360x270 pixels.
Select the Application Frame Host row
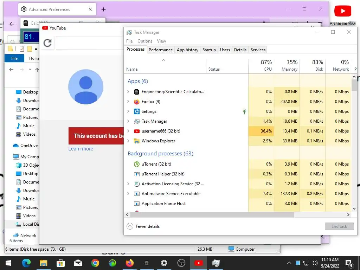pyautogui.click(x=237, y=204)
